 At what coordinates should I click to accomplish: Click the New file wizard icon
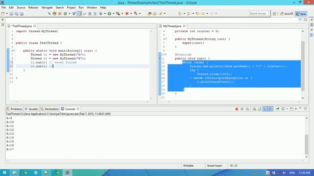click(x=3, y=14)
